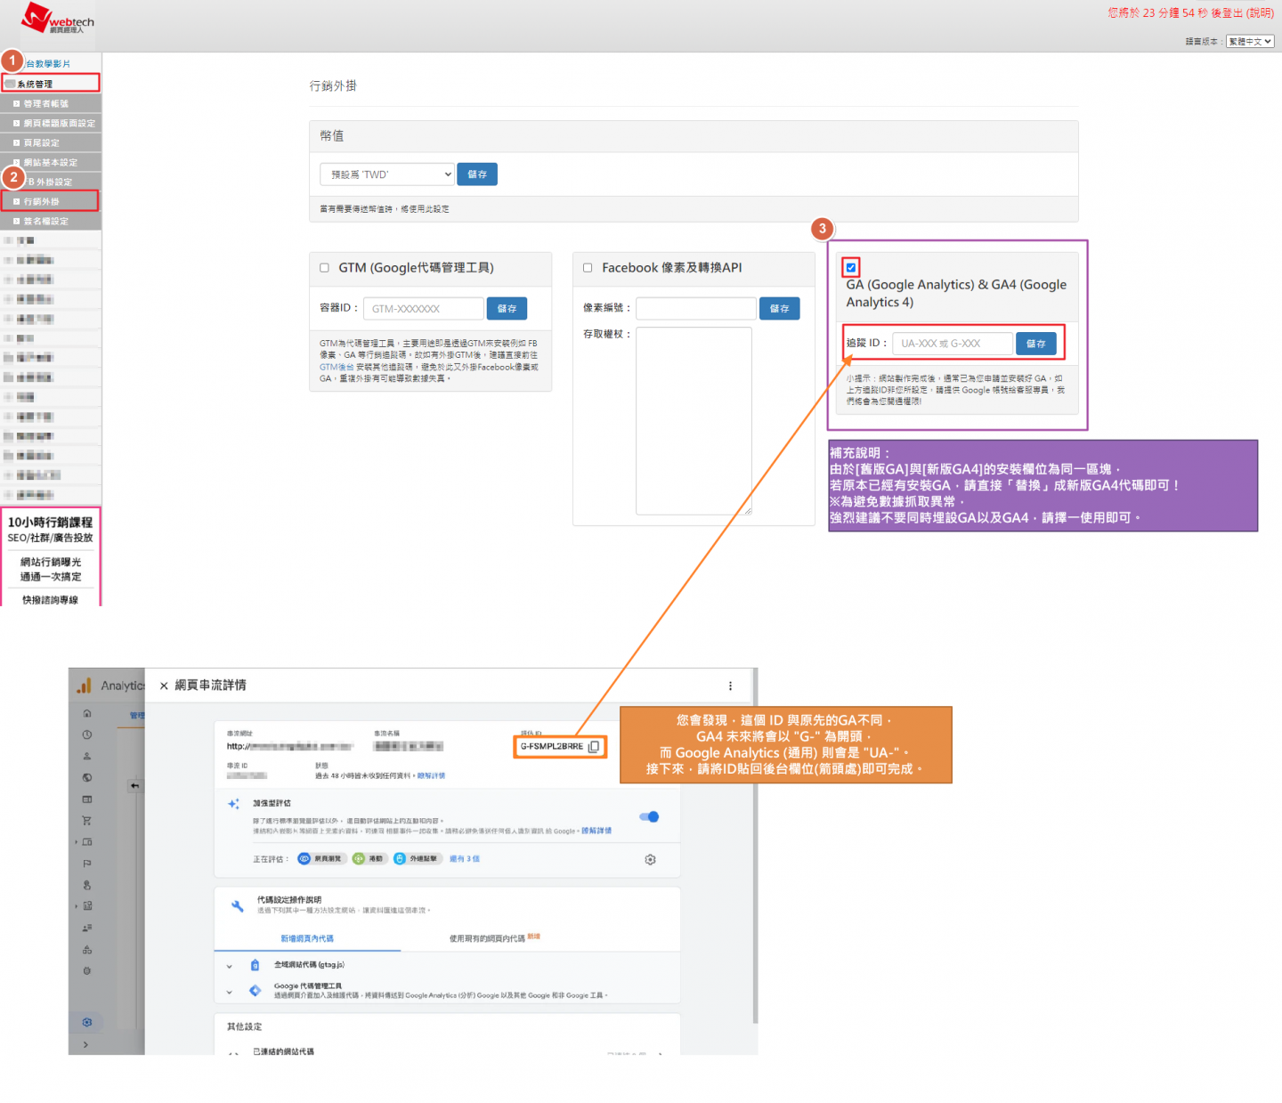Copy the G-FSMPL2BRRE measurement ID
The height and width of the screenshot is (1103, 1282).
594,746
